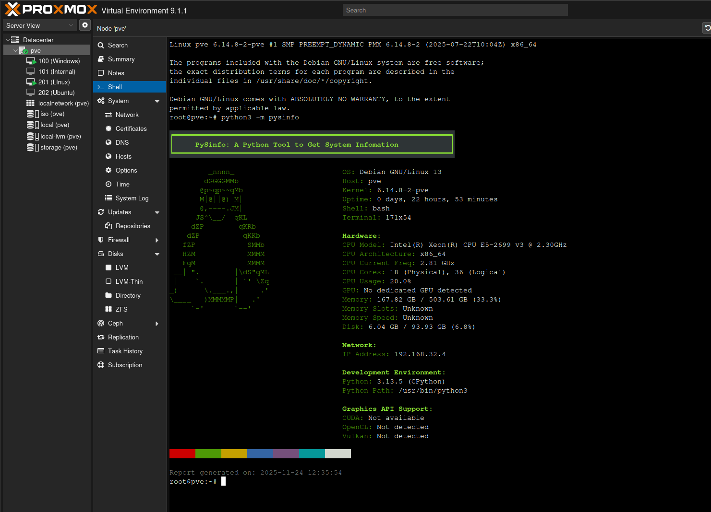Click the PySinfo title banner text
This screenshot has height=512, width=711.
pyautogui.click(x=297, y=144)
